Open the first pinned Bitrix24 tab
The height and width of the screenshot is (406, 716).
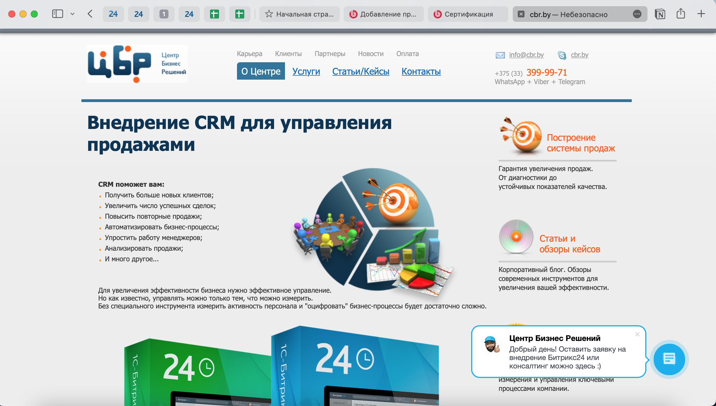(x=113, y=14)
